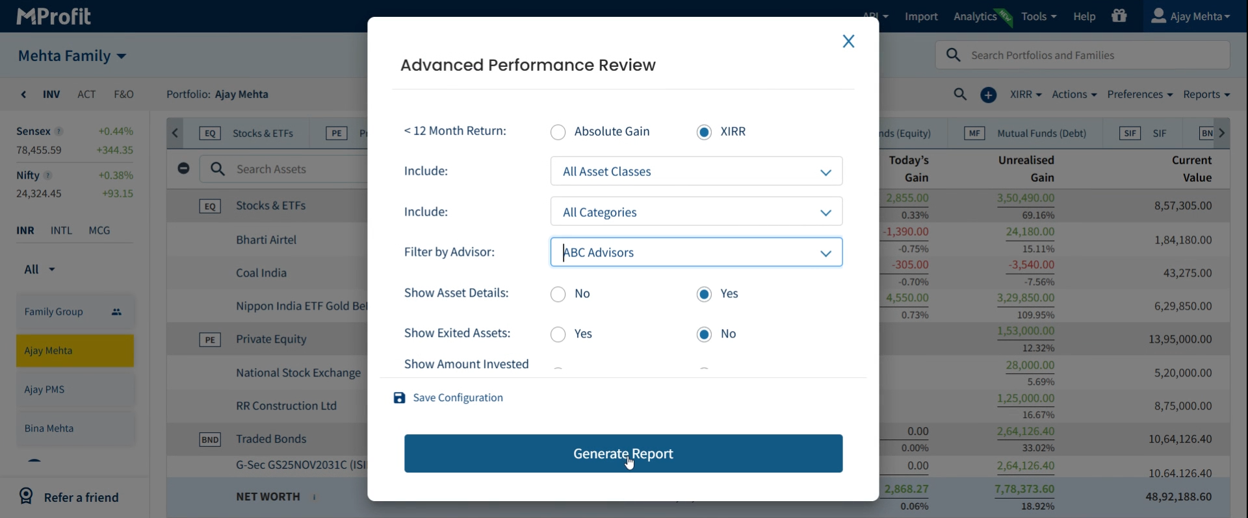Open the All Asset Classes dropdown
This screenshot has width=1248, height=518.
pos(696,171)
